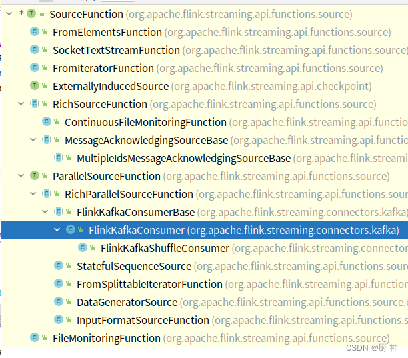Image resolution: width=408 pixels, height=358 pixels.
Task: Select SocketTextStreamFunction in the tree
Action: pos(116,50)
